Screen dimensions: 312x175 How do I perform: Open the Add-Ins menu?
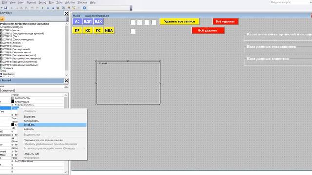(x=70, y=2)
